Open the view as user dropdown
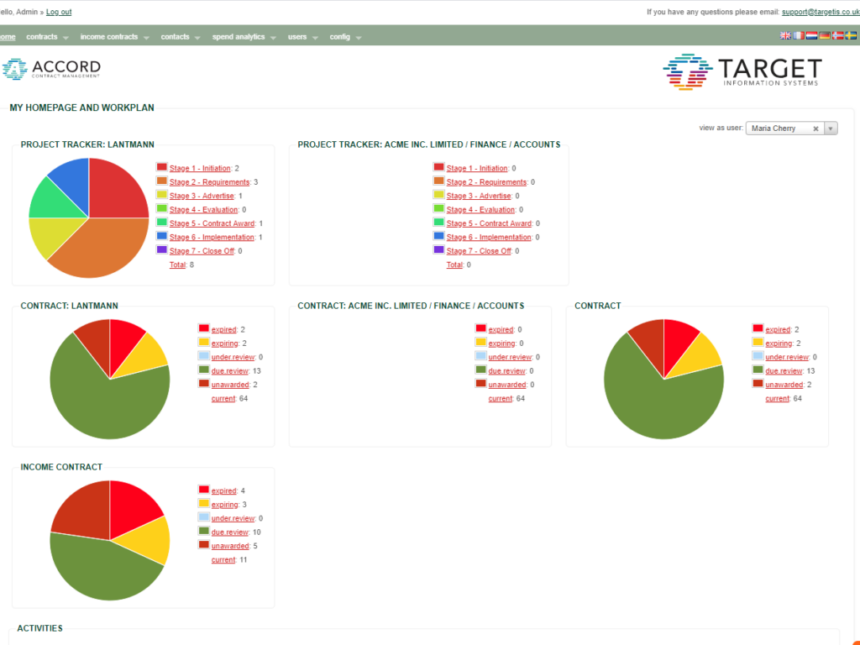This screenshot has width=860, height=645. pyautogui.click(x=830, y=128)
